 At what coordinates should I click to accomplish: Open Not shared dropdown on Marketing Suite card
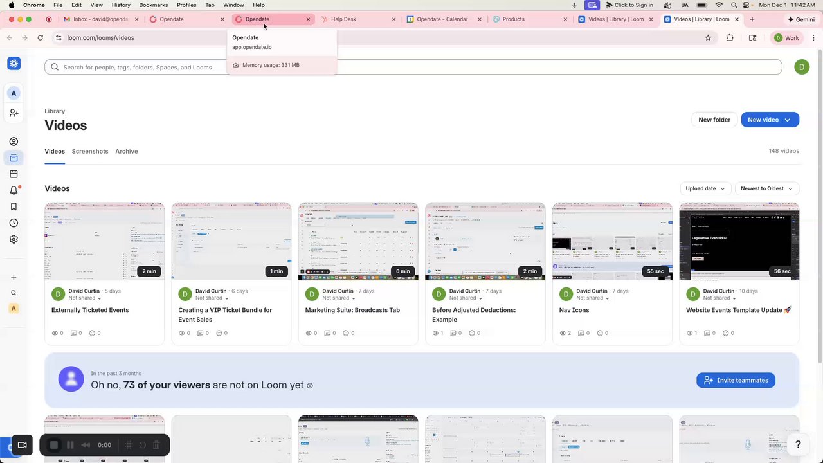tap(339, 298)
